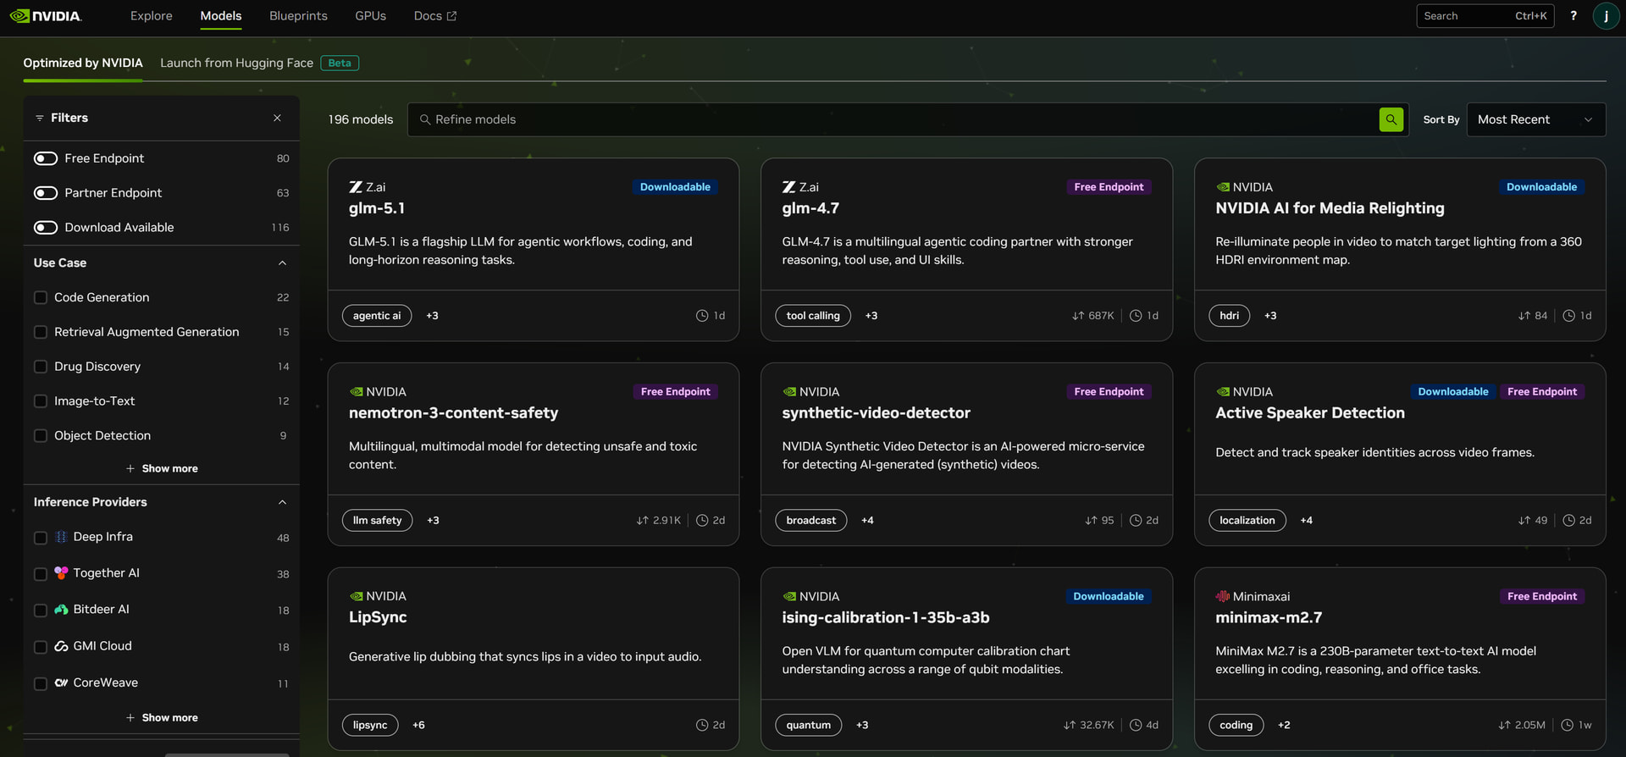Click clock icon on glm-5.1 card
This screenshot has width=1626, height=757.
(702, 316)
